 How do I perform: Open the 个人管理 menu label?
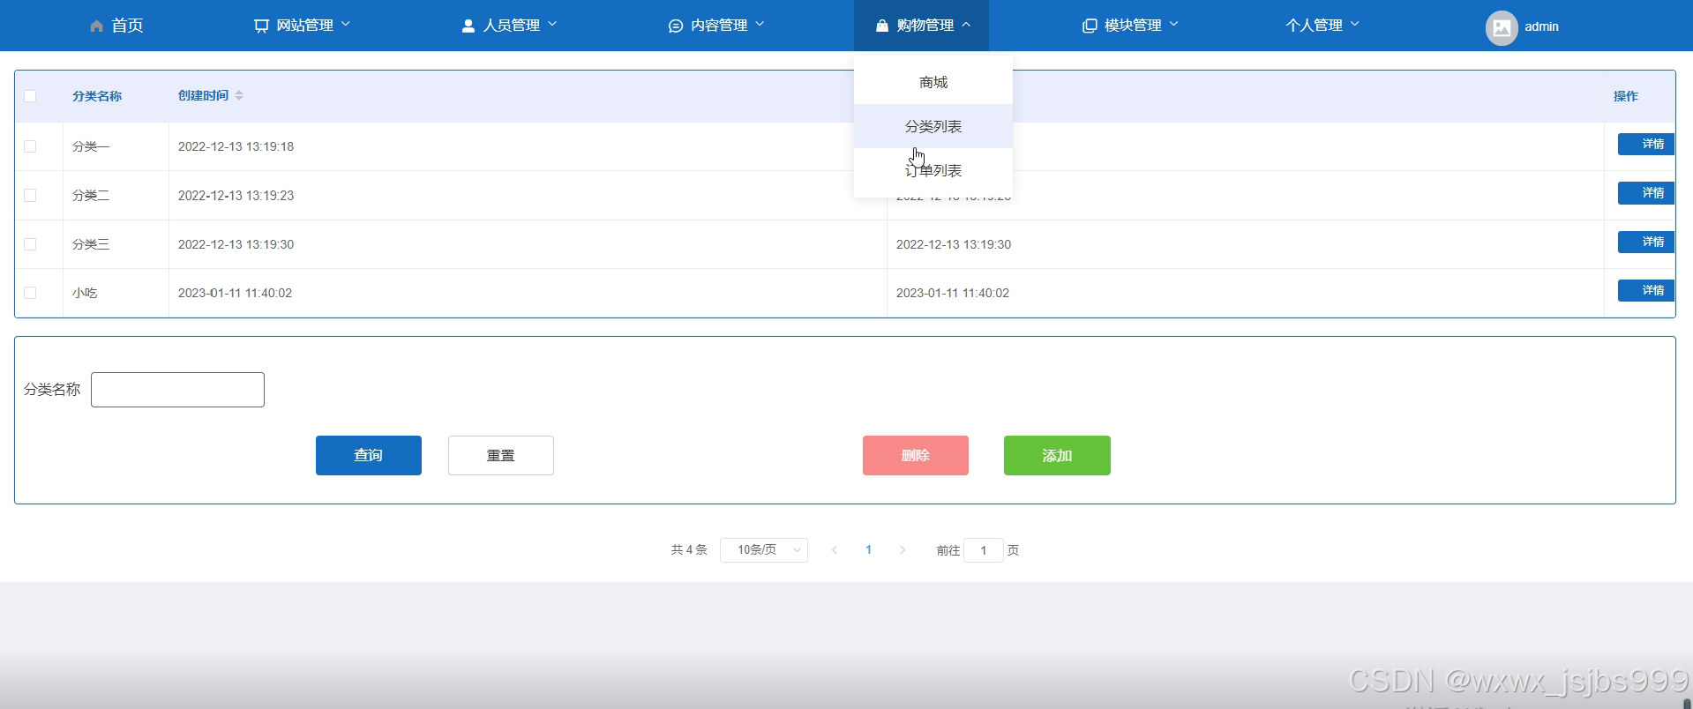tap(1314, 26)
